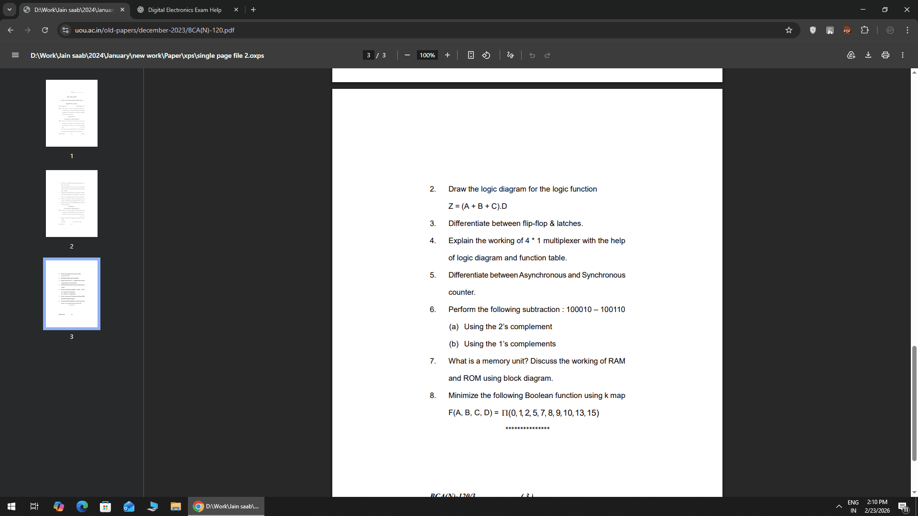
Task: Expand the tab search dropdown arrow
Action: pyautogui.click(x=10, y=10)
